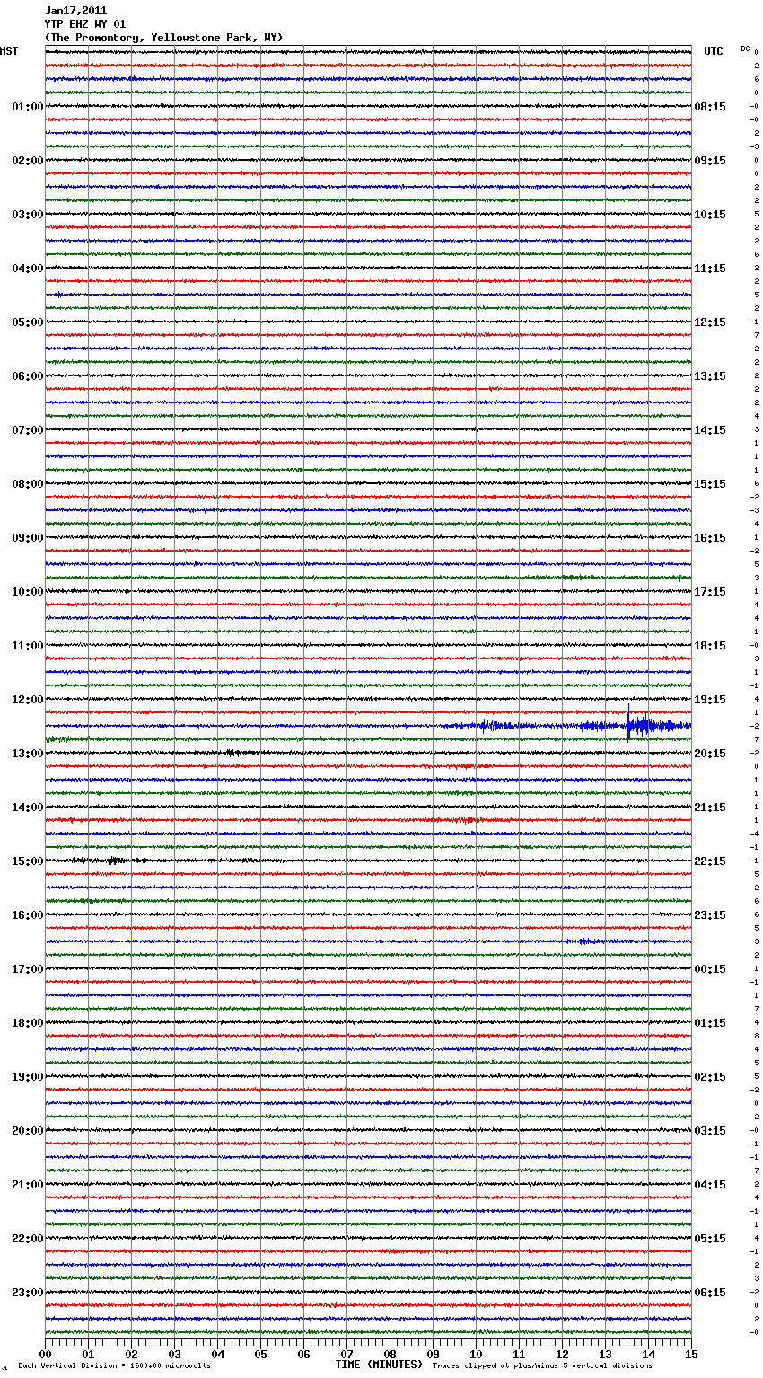Select the 04:00 MST hour label
This screenshot has height=1378, width=763.
tap(28, 269)
